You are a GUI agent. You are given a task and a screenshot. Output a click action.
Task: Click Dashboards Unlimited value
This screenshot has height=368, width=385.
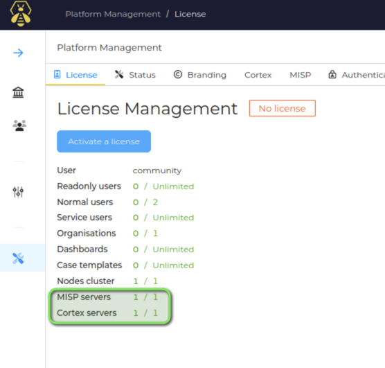[x=173, y=249]
